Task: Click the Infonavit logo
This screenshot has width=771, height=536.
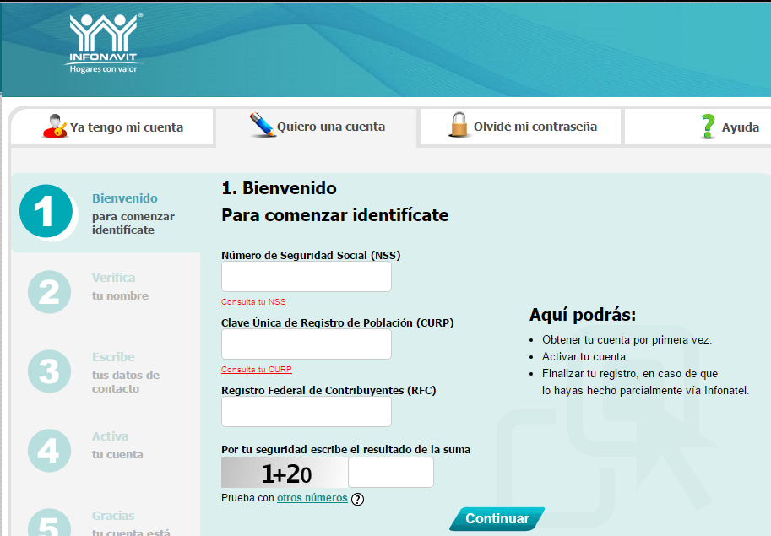Action: click(x=103, y=43)
